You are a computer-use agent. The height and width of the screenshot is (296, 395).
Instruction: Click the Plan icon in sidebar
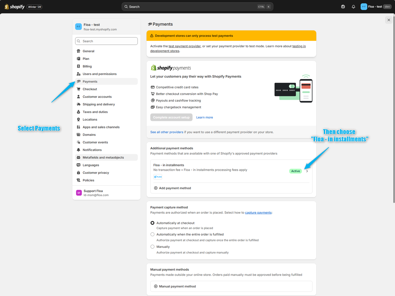point(78,59)
